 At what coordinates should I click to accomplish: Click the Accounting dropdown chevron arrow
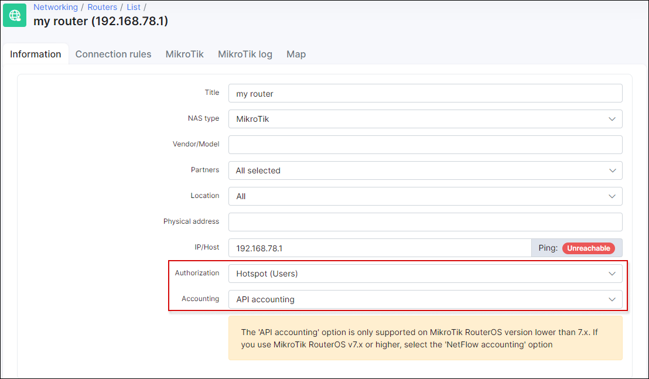coord(612,299)
